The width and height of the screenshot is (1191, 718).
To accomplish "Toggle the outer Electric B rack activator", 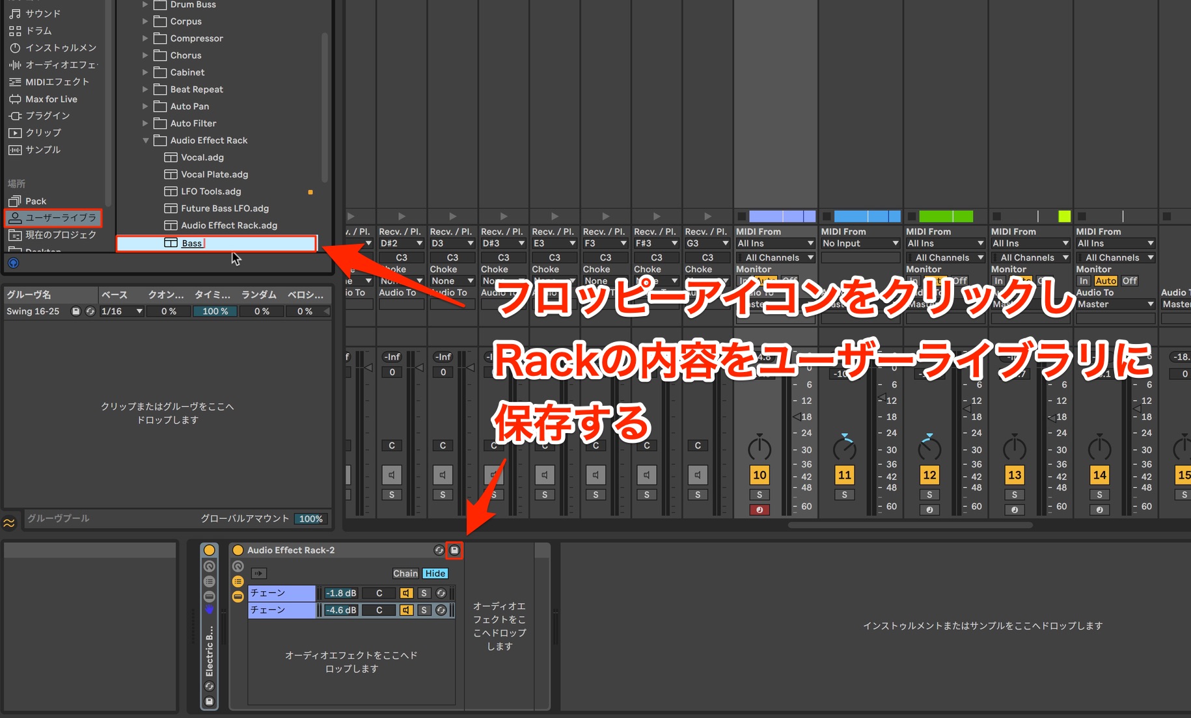I will coord(210,550).
